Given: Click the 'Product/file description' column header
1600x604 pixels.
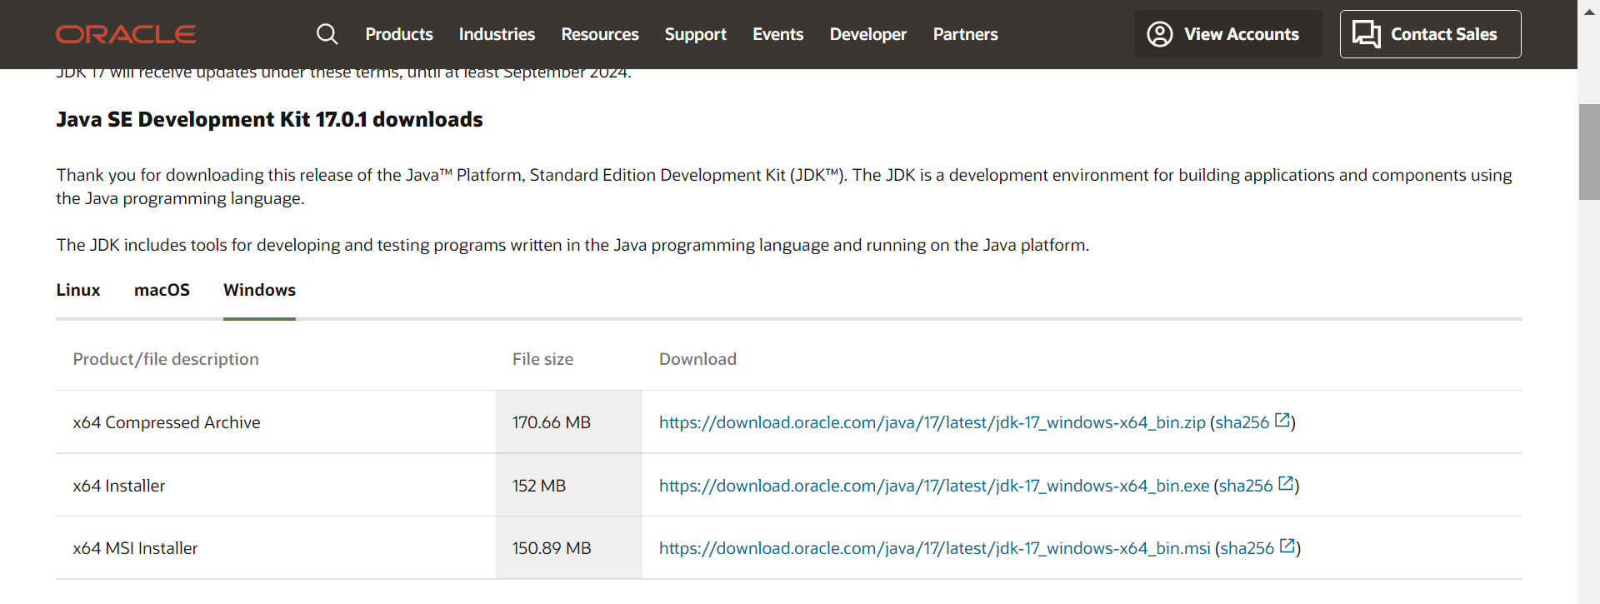Looking at the screenshot, I should pyautogui.click(x=166, y=359).
